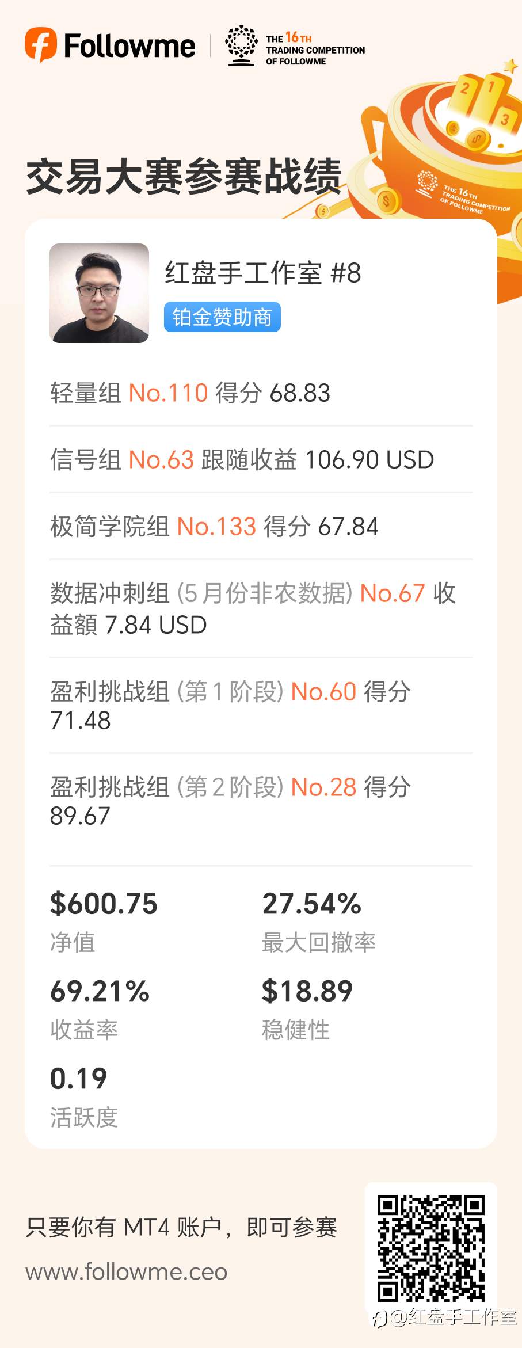Click the username 红盘手工作室 #8
This screenshot has width=522, height=1348.
[263, 273]
